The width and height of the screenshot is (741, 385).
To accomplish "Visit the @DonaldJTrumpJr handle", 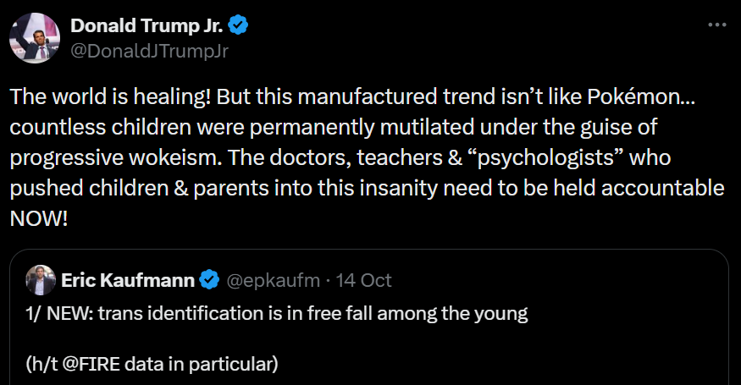I will click(150, 50).
